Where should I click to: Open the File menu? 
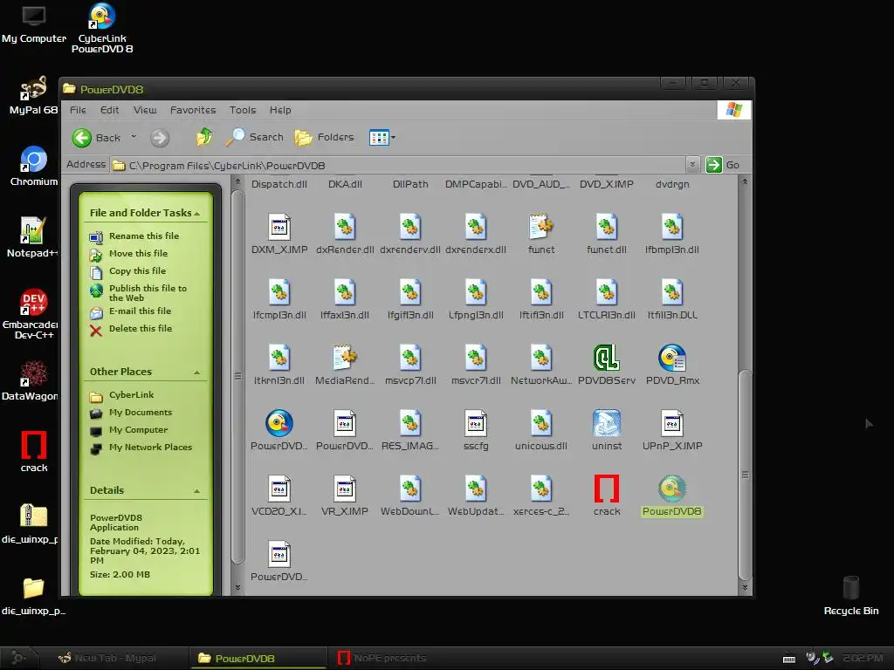click(78, 110)
